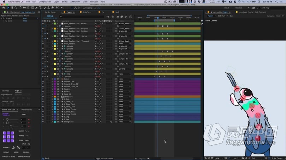Viewport: 286px width, 160px height.
Task: Toggle visibility of Rock 01 layer
Action: (43, 89)
